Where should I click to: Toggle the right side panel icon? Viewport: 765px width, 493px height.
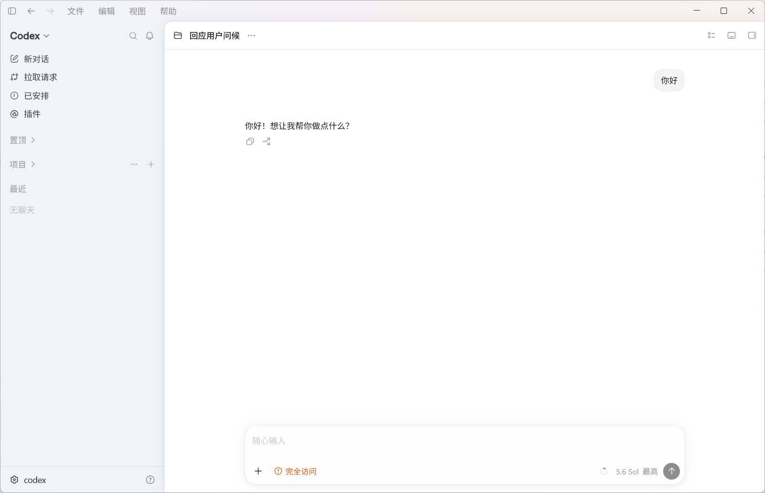pos(752,35)
